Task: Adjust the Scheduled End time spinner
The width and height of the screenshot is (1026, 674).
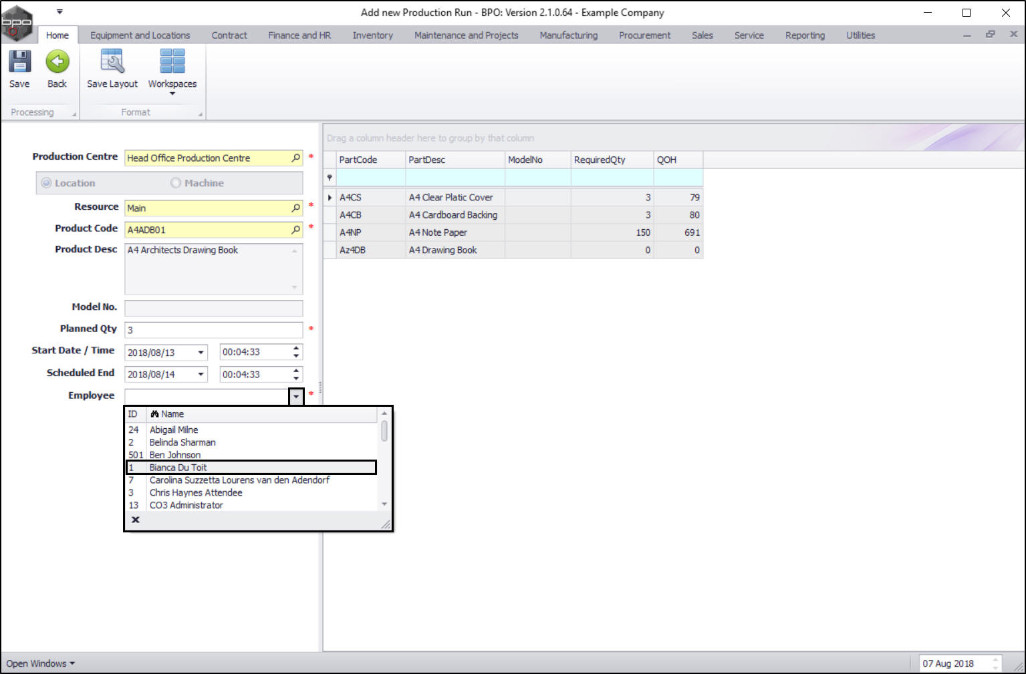Action: pos(296,375)
